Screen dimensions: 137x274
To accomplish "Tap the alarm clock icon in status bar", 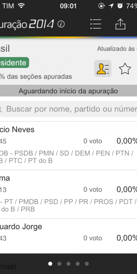I will (x=120, y=6).
